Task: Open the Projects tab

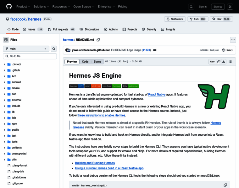Action: coord(130,29)
